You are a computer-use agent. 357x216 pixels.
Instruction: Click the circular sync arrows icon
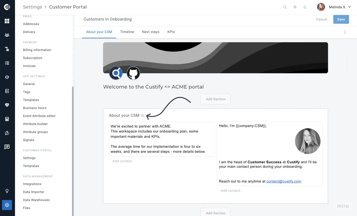click(x=7, y=77)
